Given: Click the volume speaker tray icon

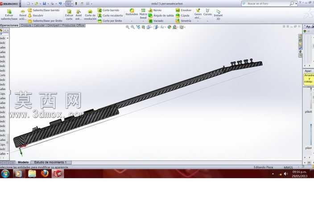Looking at the screenshot, I should coord(285,174).
